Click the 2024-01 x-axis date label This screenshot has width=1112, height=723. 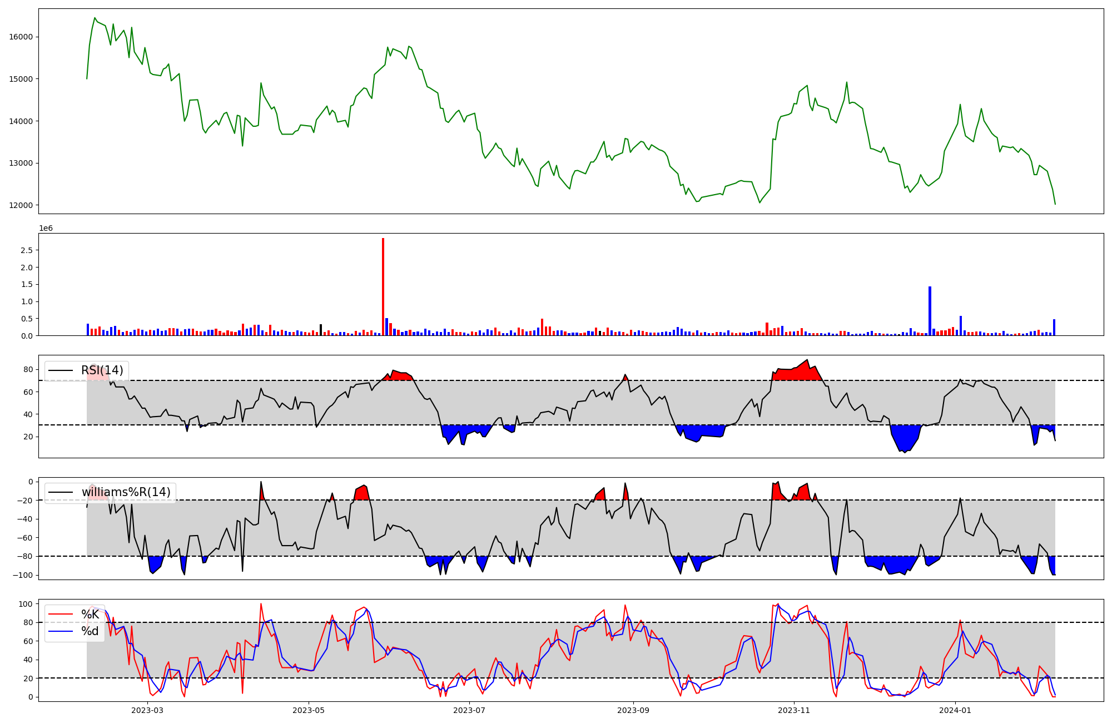pos(955,710)
